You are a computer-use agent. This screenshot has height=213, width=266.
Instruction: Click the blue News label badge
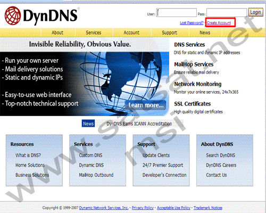coord(88,124)
